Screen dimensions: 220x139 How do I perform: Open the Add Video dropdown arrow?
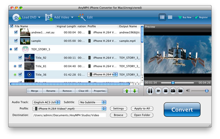click(x=72, y=17)
